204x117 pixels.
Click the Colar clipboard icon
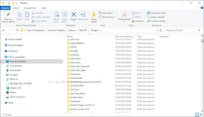pyautogui.click(x=27, y=14)
